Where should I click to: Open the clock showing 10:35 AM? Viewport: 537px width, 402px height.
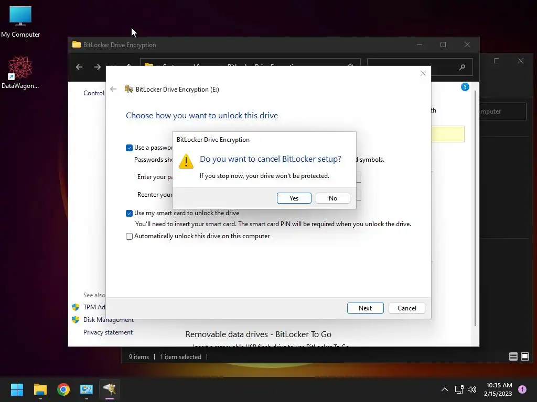coord(498,389)
